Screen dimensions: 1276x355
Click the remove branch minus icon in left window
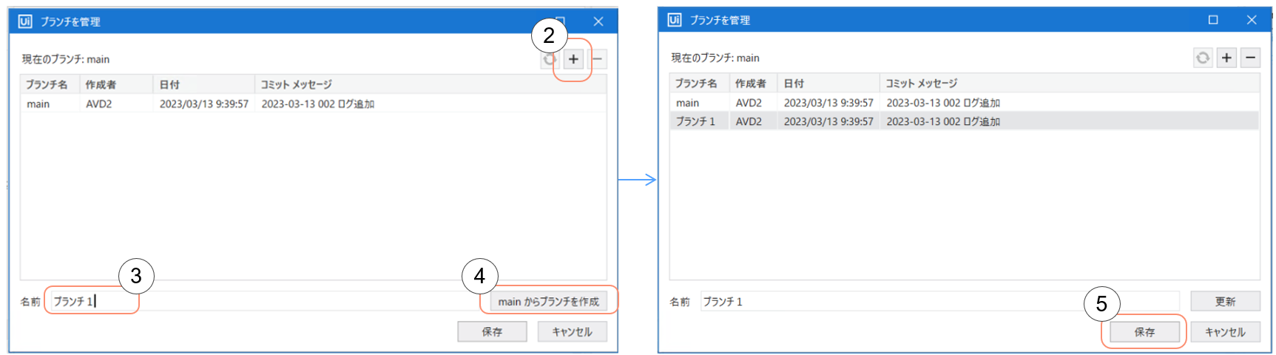tap(598, 59)
